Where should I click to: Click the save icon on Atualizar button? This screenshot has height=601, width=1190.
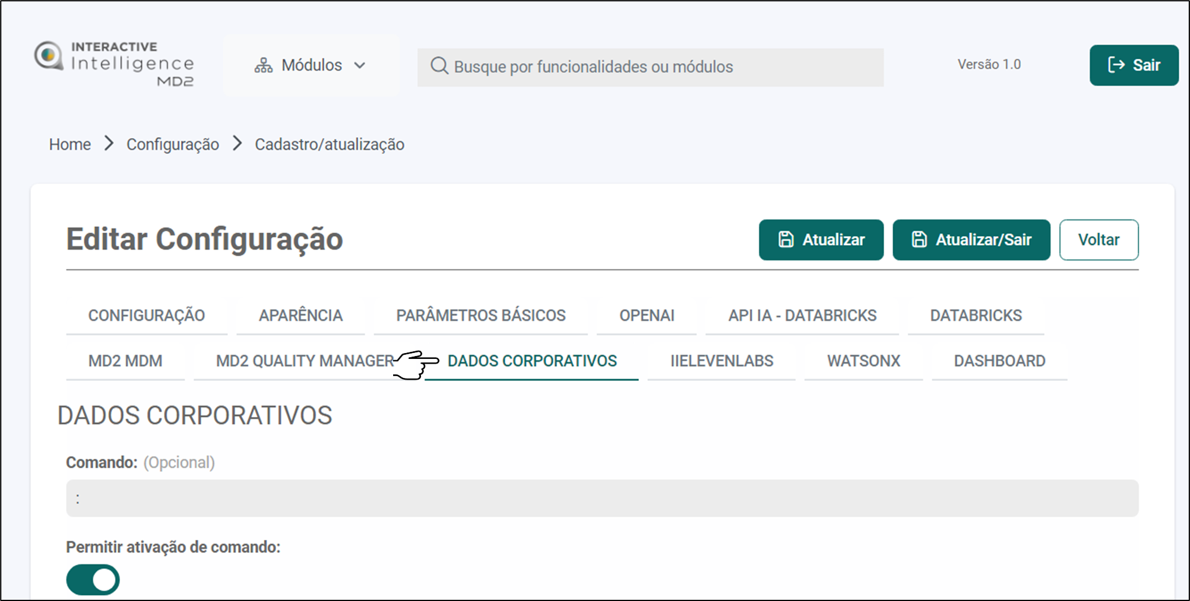point(786,240)
